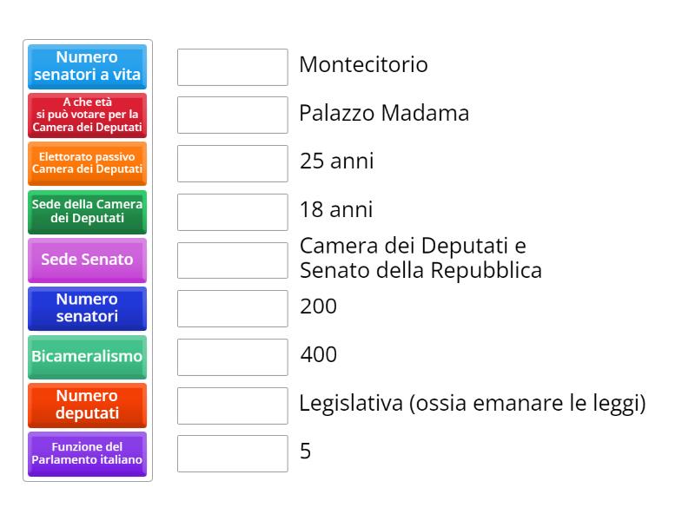Select the purple 'Funzione del Parlamento italiano' tile
The image size is (695, 521).
click(x=87, y=454)
